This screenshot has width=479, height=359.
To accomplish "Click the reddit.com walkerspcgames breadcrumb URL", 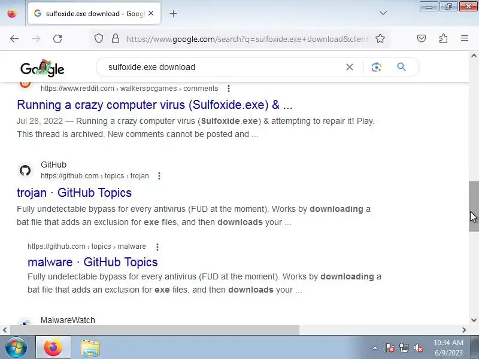I will (x=129, y=89).
